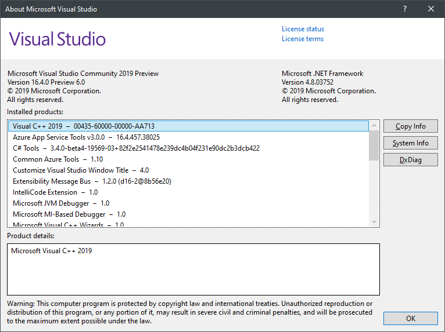
Task: Click the installed products scroll-down arrow
Action: pos(374,221)
